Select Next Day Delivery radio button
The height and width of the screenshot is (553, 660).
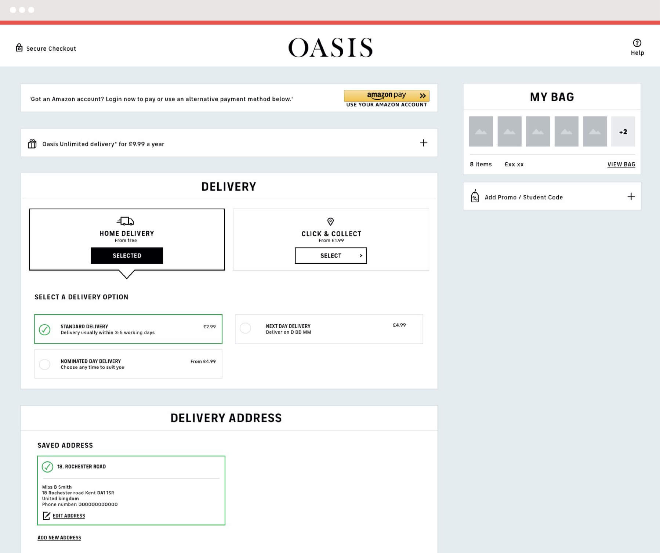[x=245, y=328]
